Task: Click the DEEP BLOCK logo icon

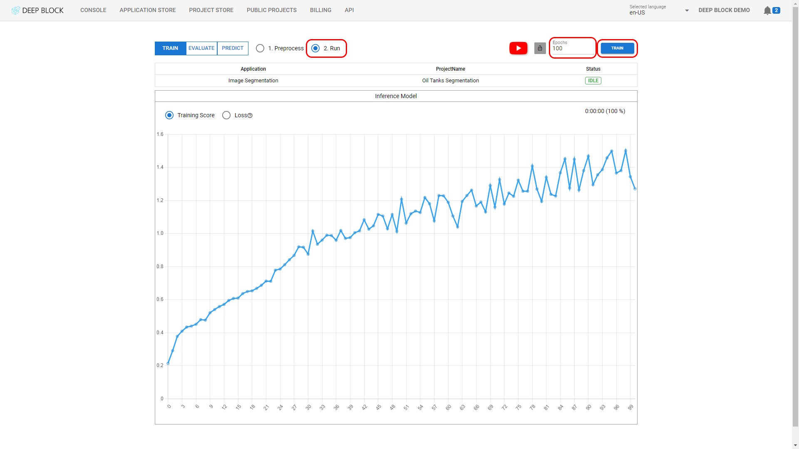Action: [15, 10]
